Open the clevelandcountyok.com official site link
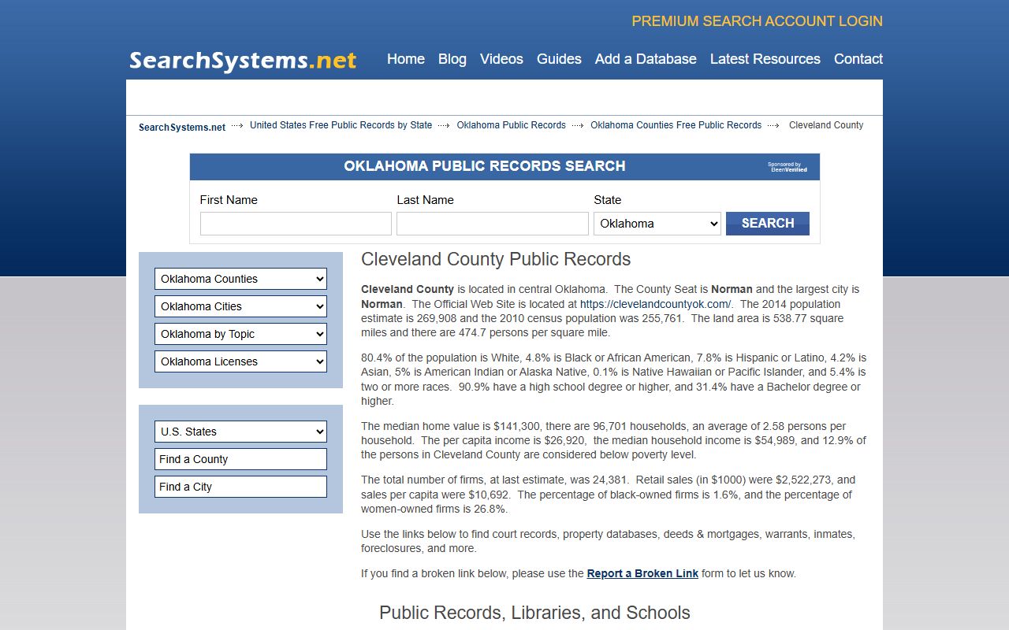Viewport: 1009px width, 630px height. click(656, 304)
